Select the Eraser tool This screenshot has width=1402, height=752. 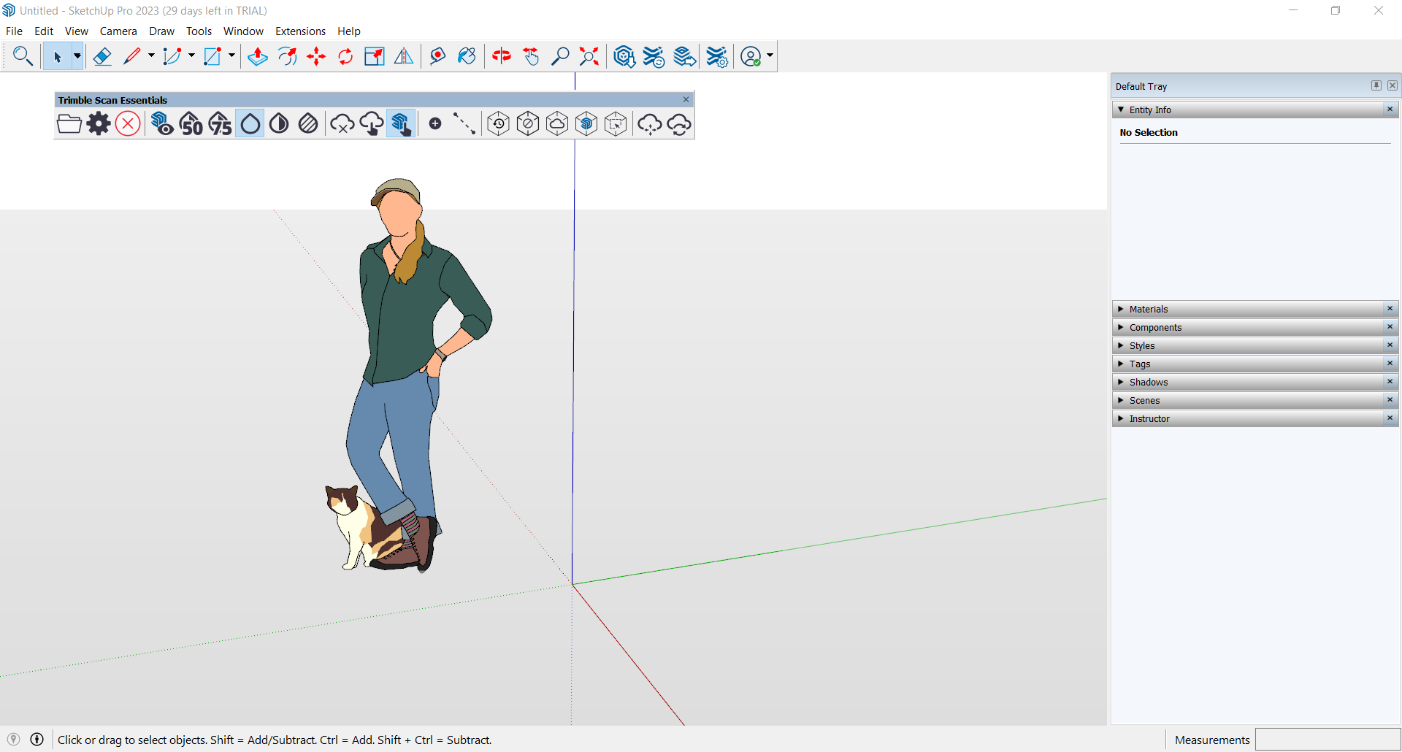[102, 56]
